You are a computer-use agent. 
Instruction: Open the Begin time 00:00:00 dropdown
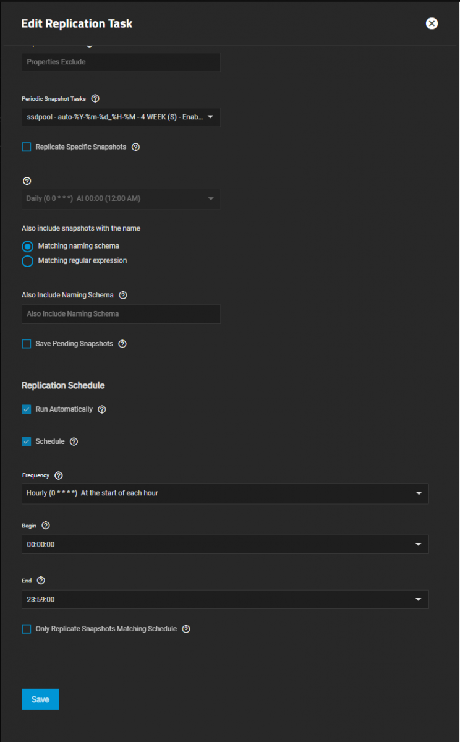pos(225,545)
